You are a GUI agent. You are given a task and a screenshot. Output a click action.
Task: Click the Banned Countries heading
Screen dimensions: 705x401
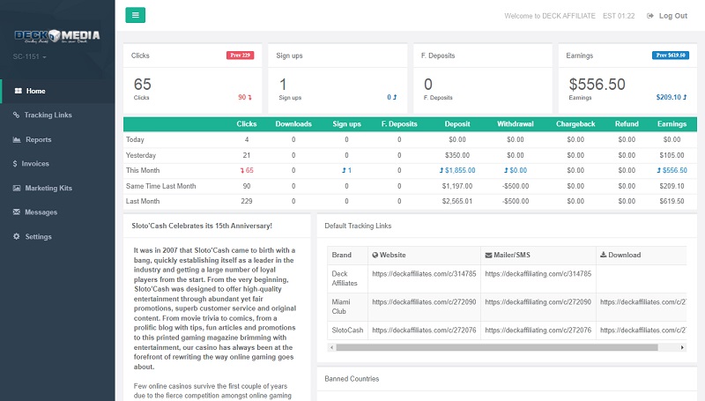coord(352,379)
